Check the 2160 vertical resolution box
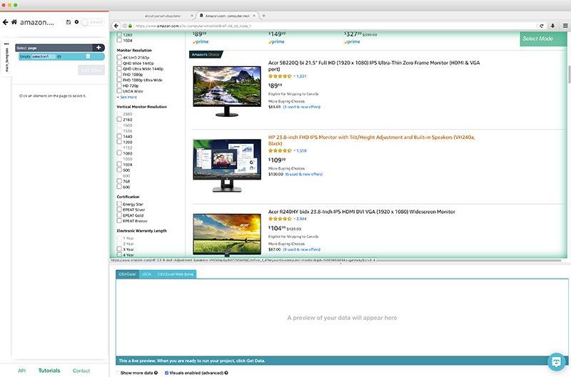571x377 pixels. (119, 119)
